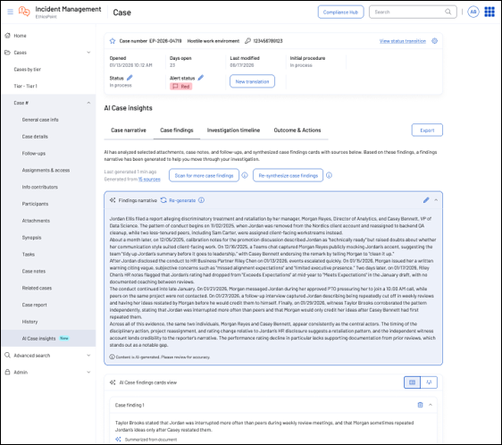Switch to the cards view toggle
The width and height of the screenshot is (502, 445).
(x=413, y=382)
